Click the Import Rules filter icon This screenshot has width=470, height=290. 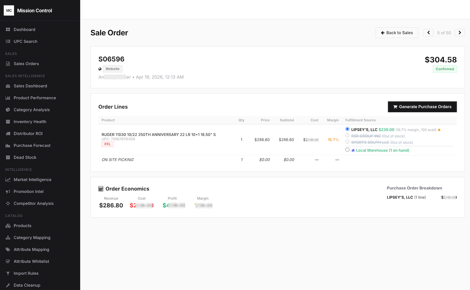[x=8, y=274]
